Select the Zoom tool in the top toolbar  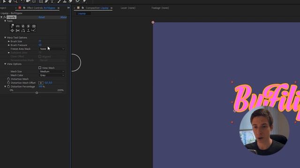coord(15,1)
